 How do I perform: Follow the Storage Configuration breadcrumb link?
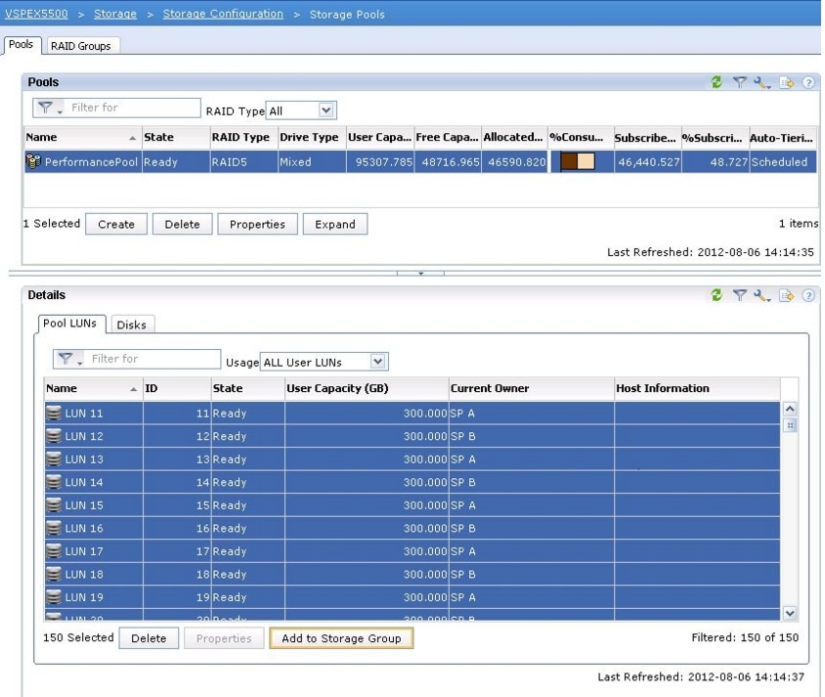223,15
